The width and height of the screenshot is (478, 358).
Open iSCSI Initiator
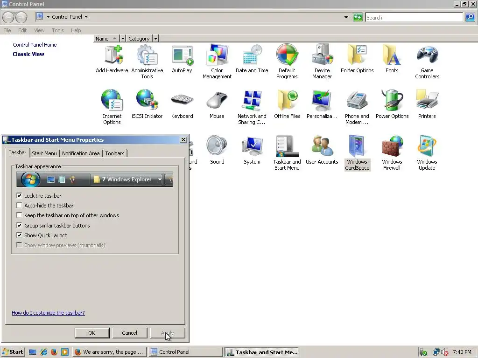click(x=147, y=104)
